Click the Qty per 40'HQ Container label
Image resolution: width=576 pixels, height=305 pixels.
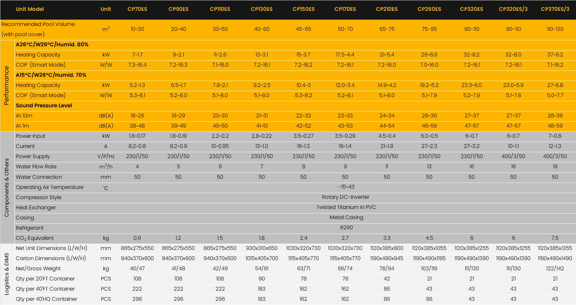[x=46, y=299]
